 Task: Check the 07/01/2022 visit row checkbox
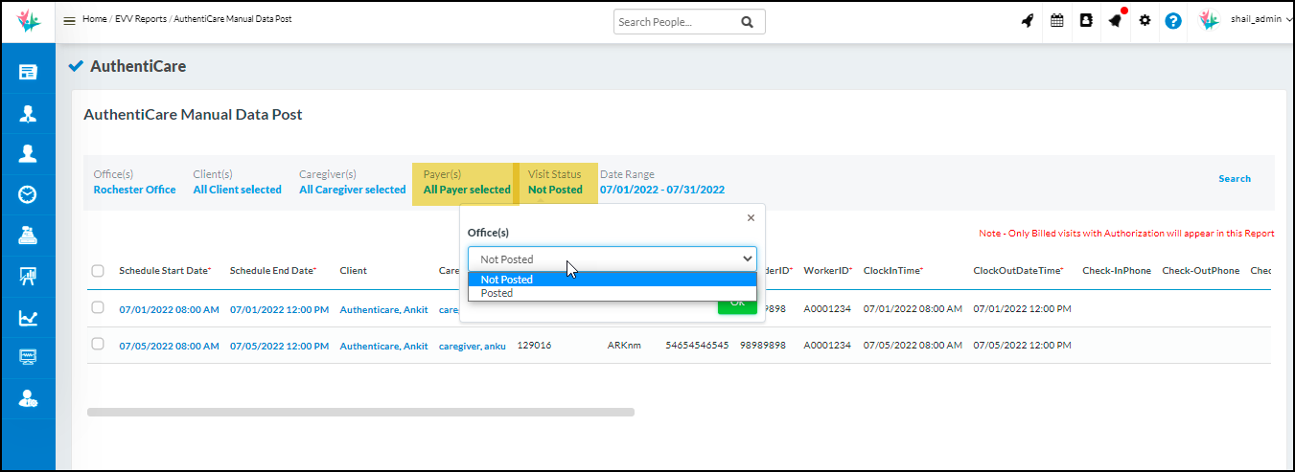point(98,308)
